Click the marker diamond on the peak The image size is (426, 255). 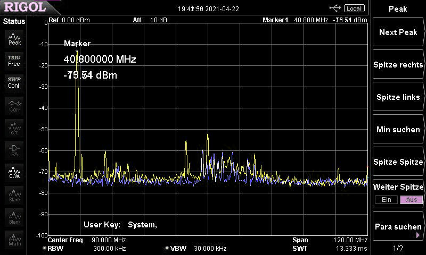coord(77,50)
